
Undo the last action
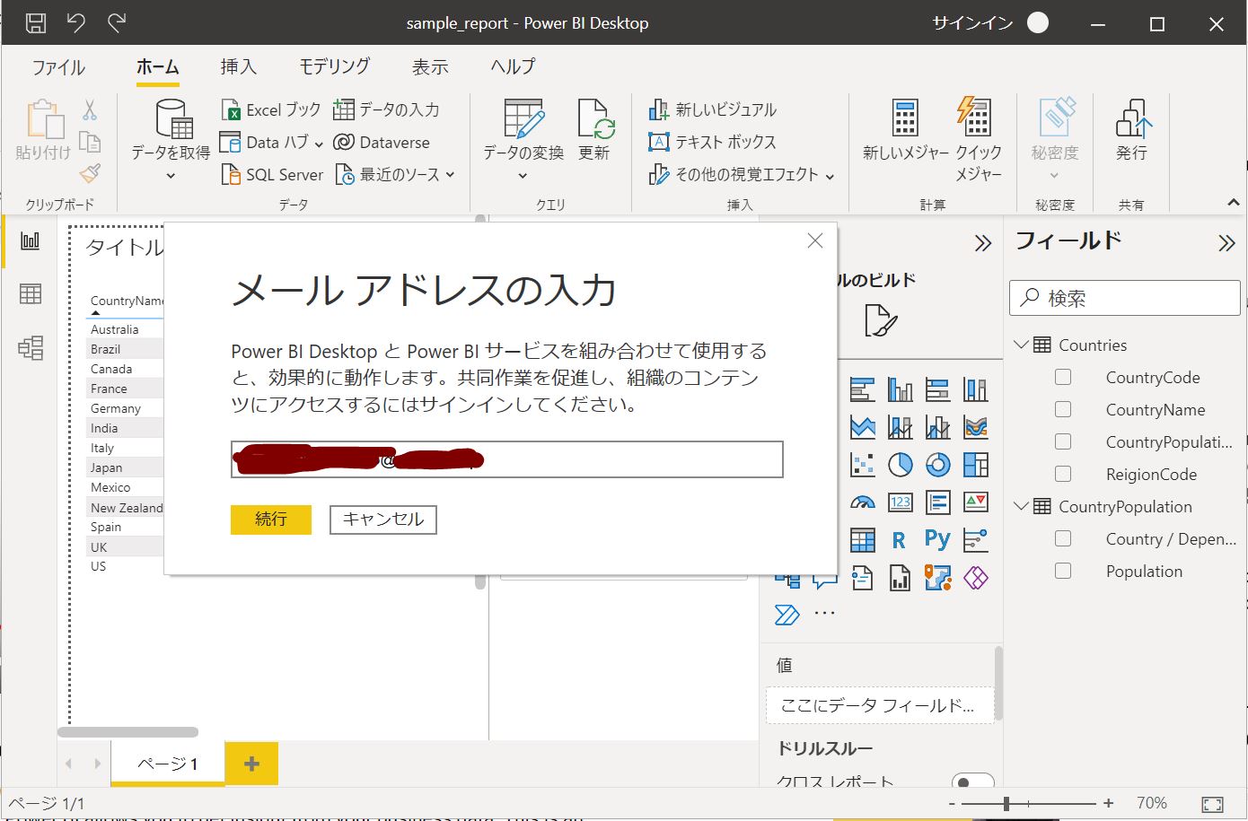(x=76, y=23)
